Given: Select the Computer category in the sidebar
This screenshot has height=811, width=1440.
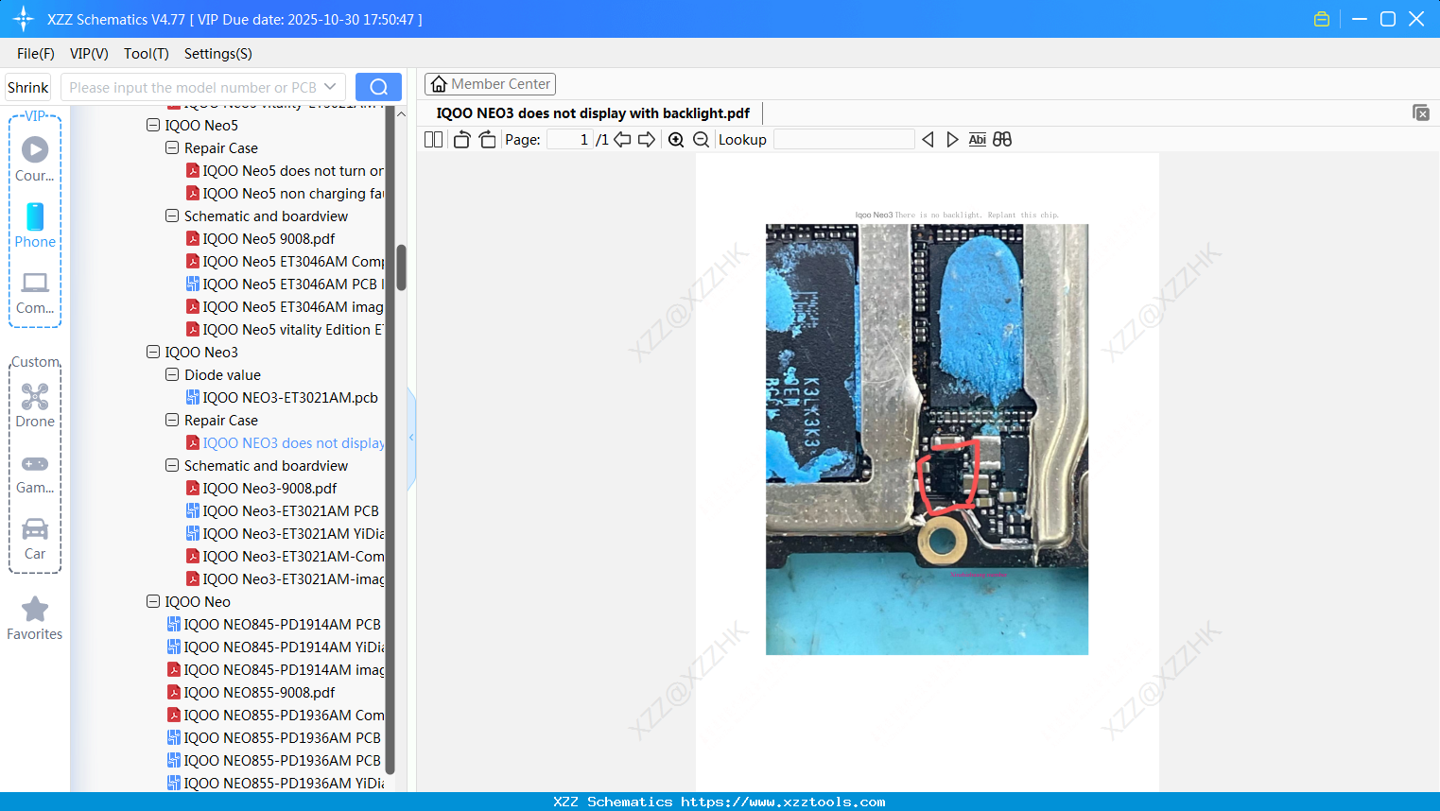Looking at the screenshot, I should [x=35, y=293].
